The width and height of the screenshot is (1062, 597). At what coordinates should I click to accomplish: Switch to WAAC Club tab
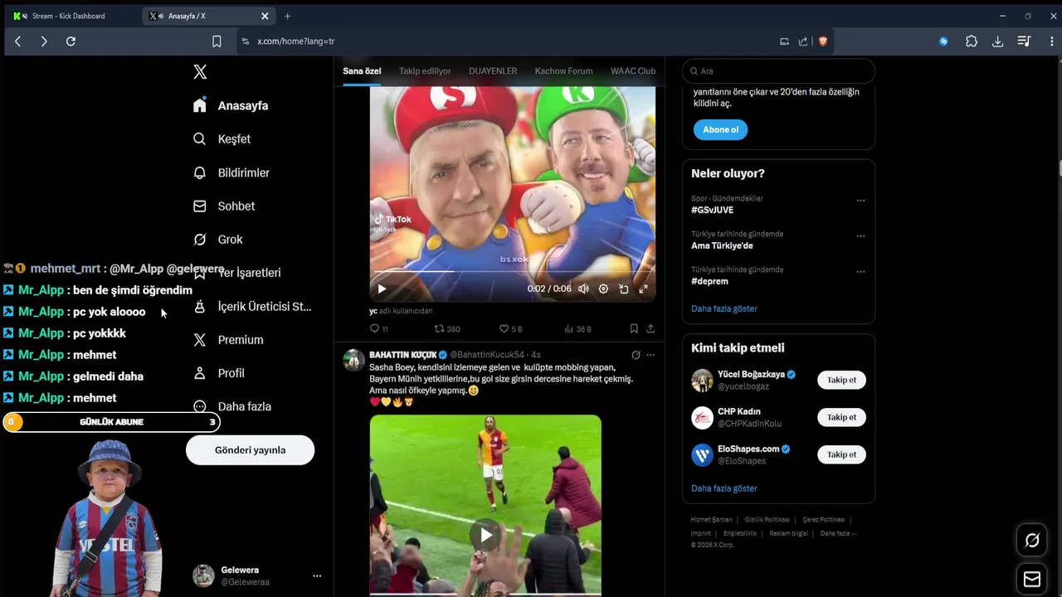coord(633,71)
